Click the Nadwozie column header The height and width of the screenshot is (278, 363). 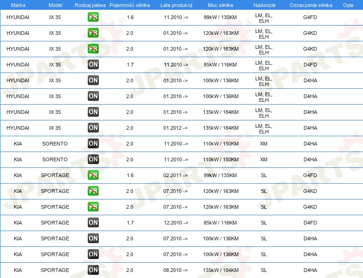[x=264, y=5]
